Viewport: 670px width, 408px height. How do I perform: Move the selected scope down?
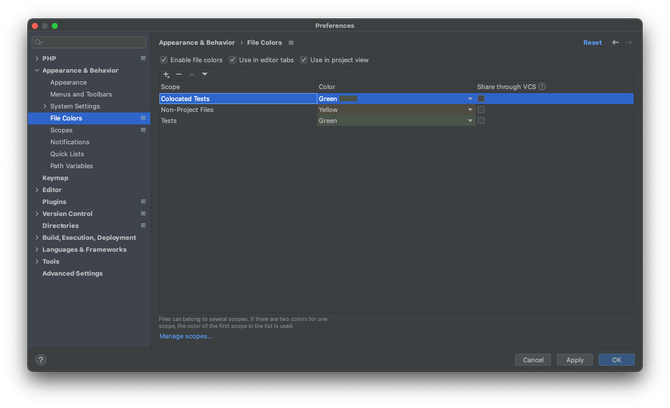[x=204, y=74]
